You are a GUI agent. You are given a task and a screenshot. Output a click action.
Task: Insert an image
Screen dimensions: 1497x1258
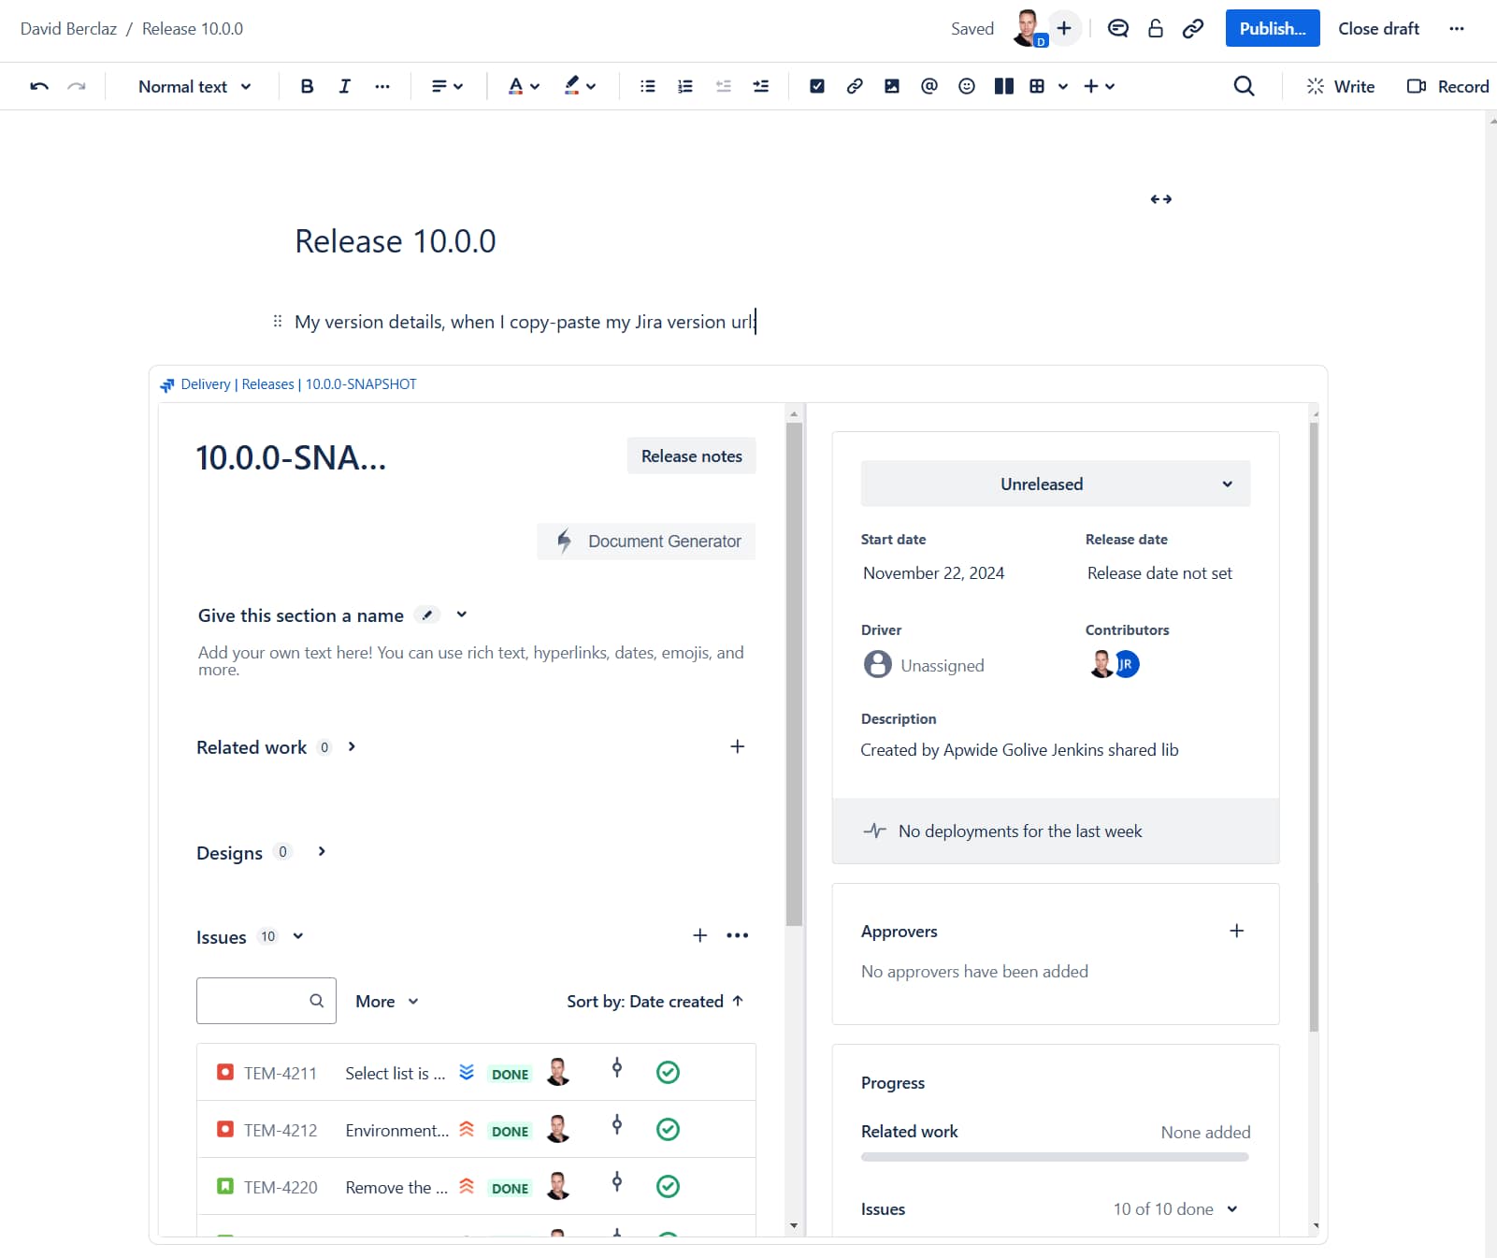(x=891, y=86)
